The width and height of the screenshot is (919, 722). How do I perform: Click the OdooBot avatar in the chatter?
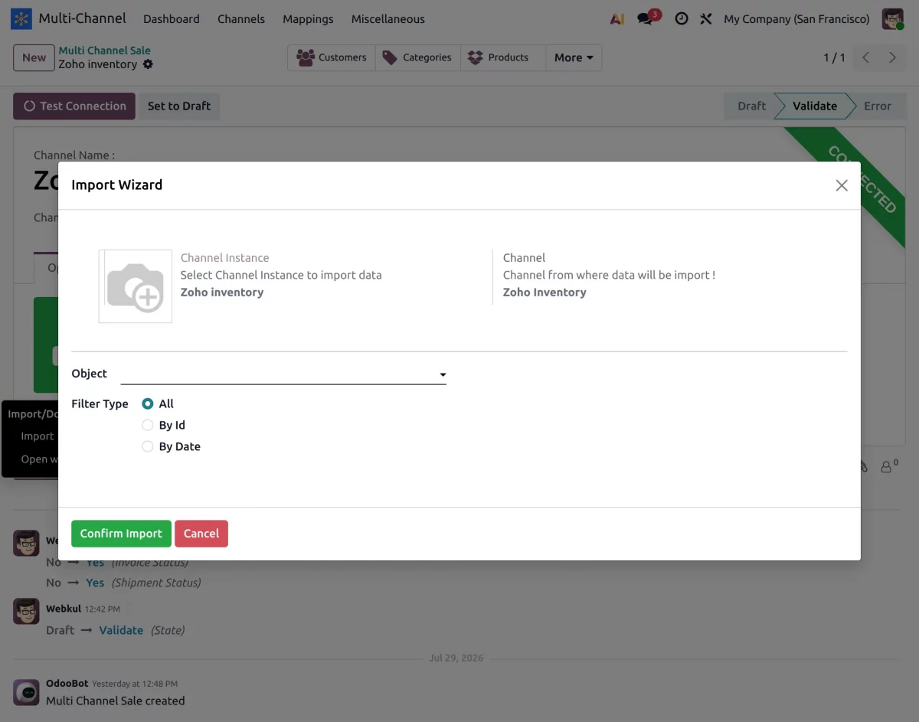tap(26, 692)
